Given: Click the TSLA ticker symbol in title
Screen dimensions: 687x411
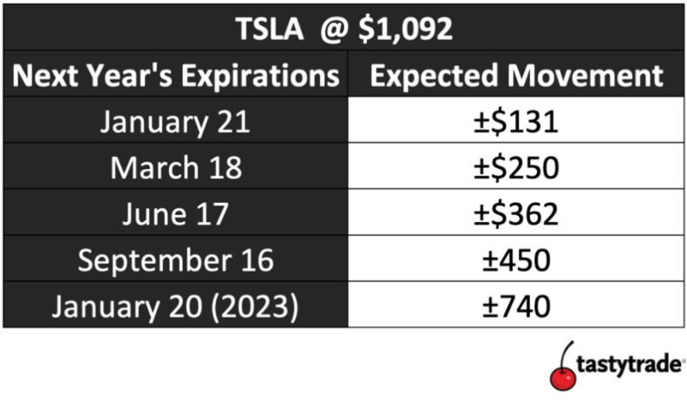Looking at the screenshot, I should tap(269, 29).
